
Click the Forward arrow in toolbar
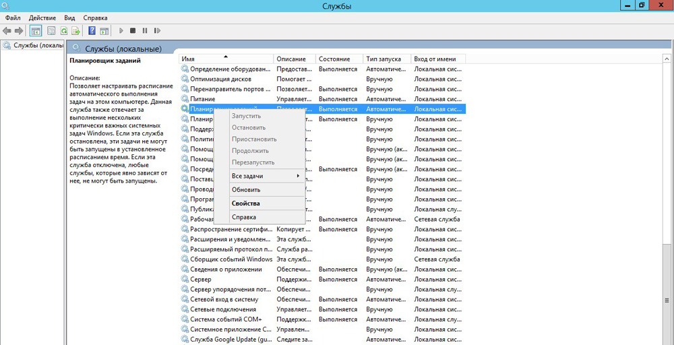pyautogui.click(x=19, y=31)
